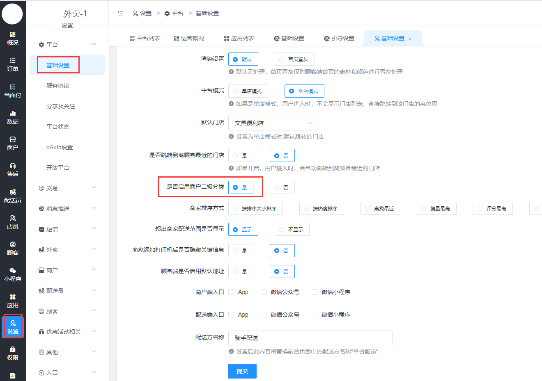
Task: Switch to 引导设置 tab
Action: pyautogui.click(x=339, y=38)
